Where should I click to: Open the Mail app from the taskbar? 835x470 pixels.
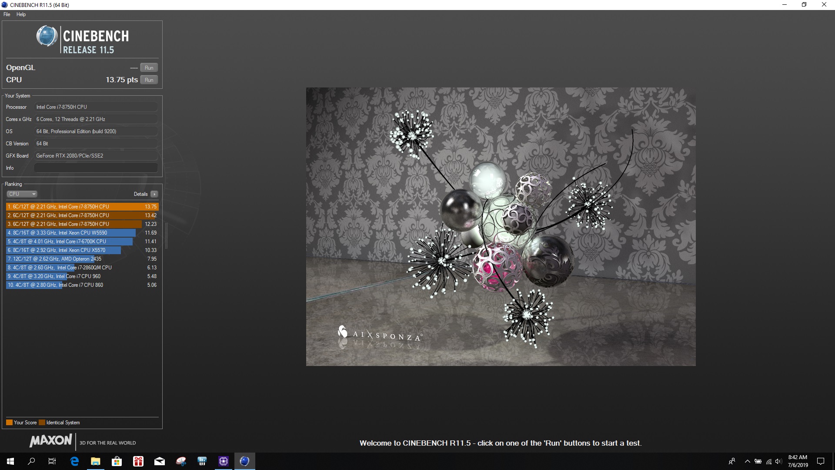160,461
